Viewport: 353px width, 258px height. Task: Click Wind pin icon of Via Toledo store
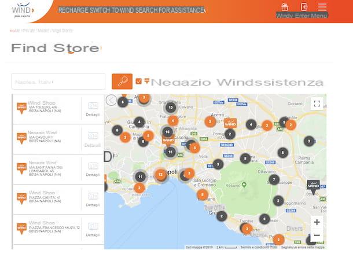click(21, 108)
